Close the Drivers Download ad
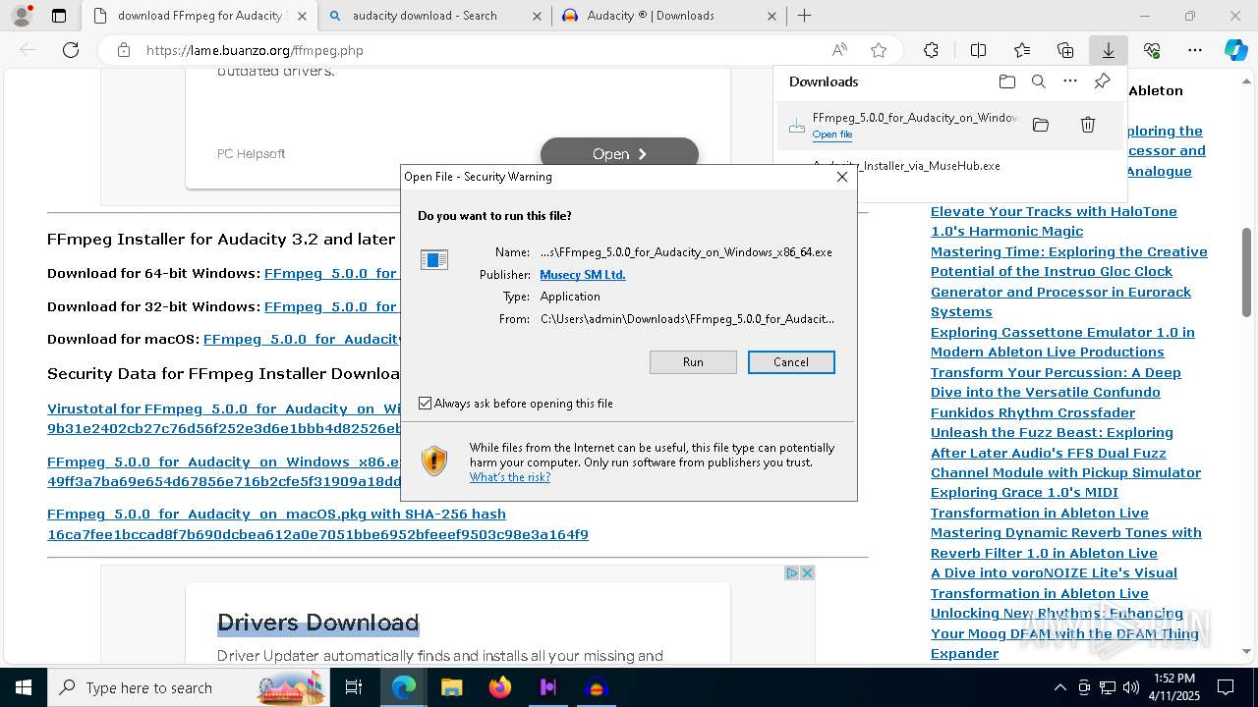 [x=808, y=572]
